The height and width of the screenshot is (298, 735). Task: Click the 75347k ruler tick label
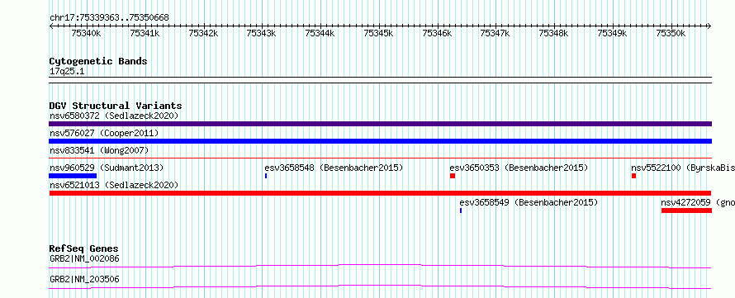[x=495, y=33]
